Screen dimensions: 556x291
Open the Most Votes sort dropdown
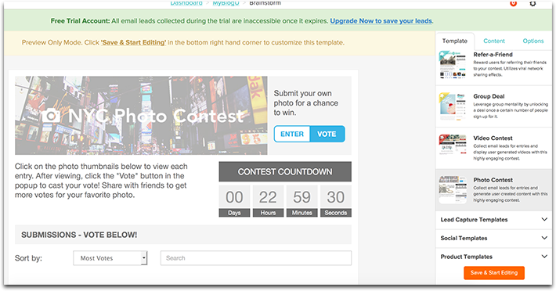coord(110,258)
